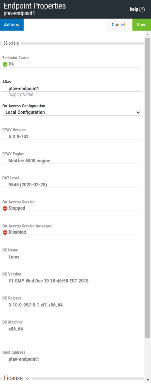Viewport: 151px width, 384px height.
Task: Click the help question mark icon
Action: 142,10
